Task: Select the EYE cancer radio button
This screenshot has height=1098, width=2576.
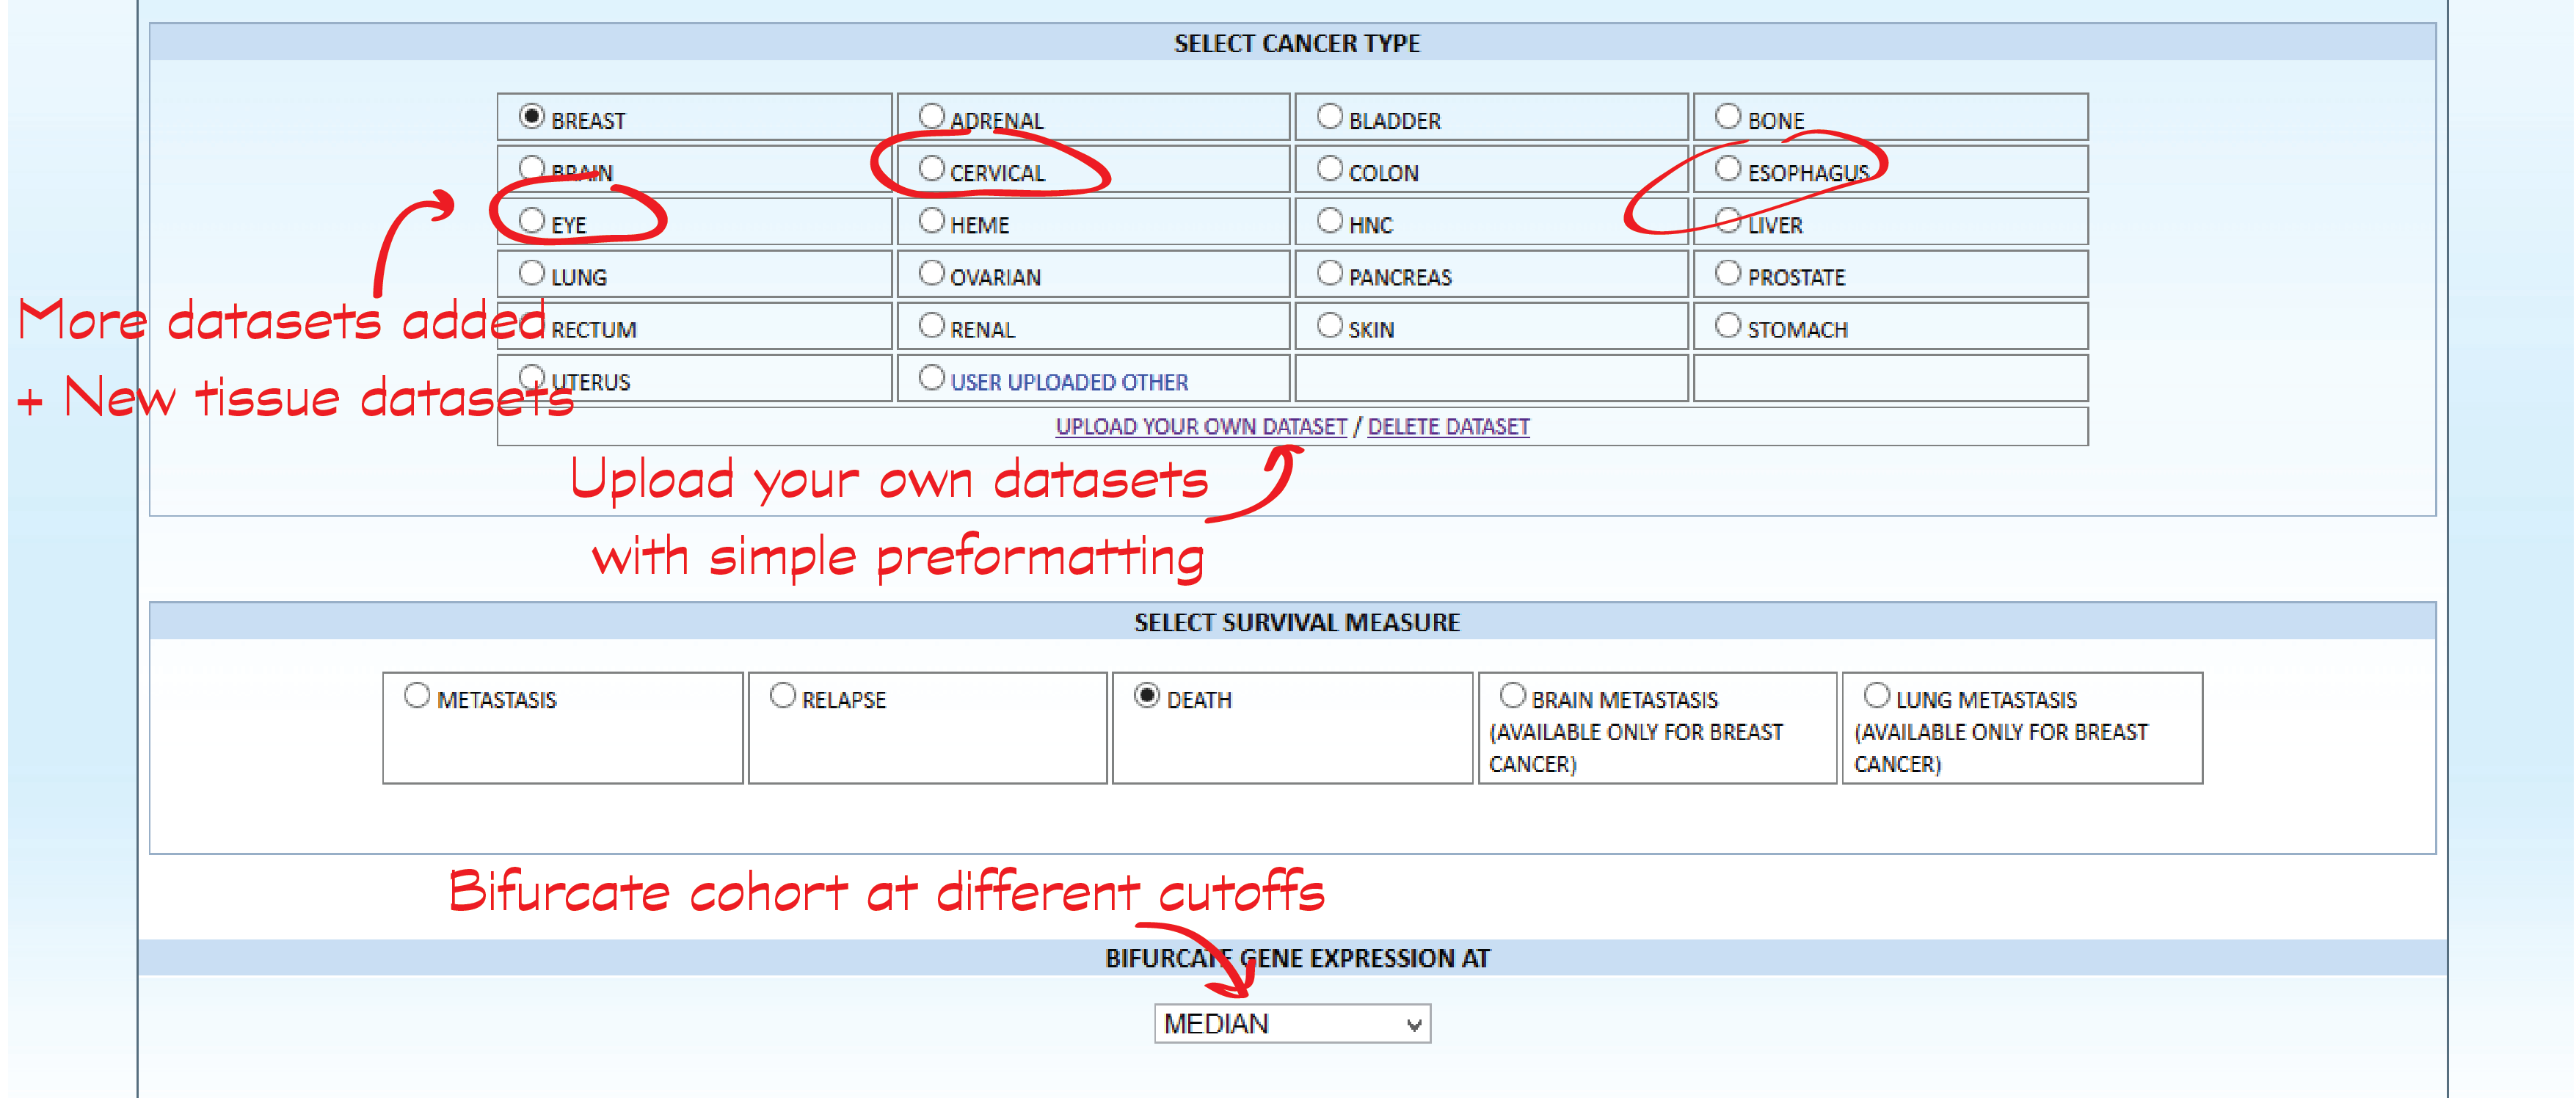Action: click(532, 220)
